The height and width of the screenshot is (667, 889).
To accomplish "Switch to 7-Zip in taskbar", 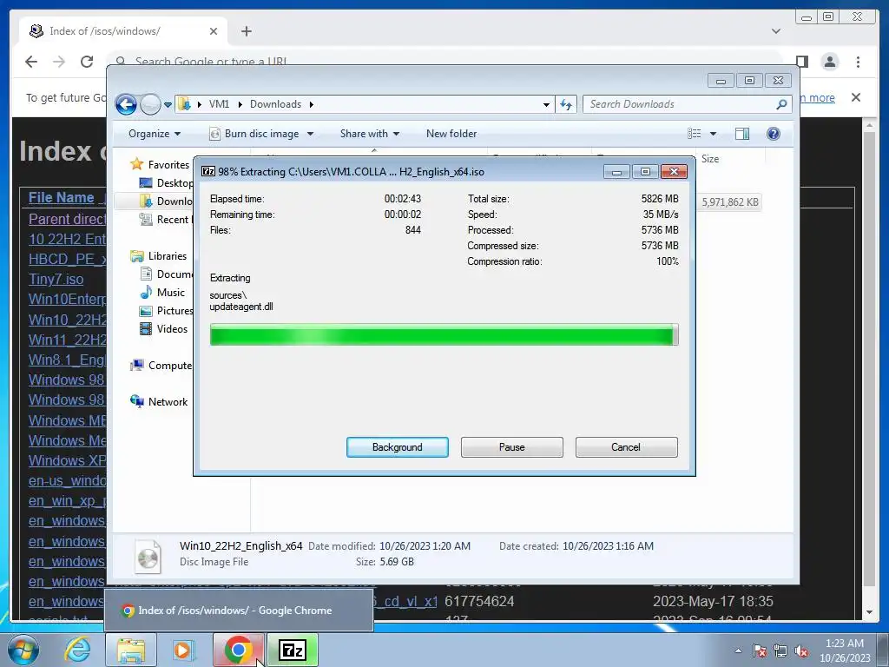I will tap(293, 650).
